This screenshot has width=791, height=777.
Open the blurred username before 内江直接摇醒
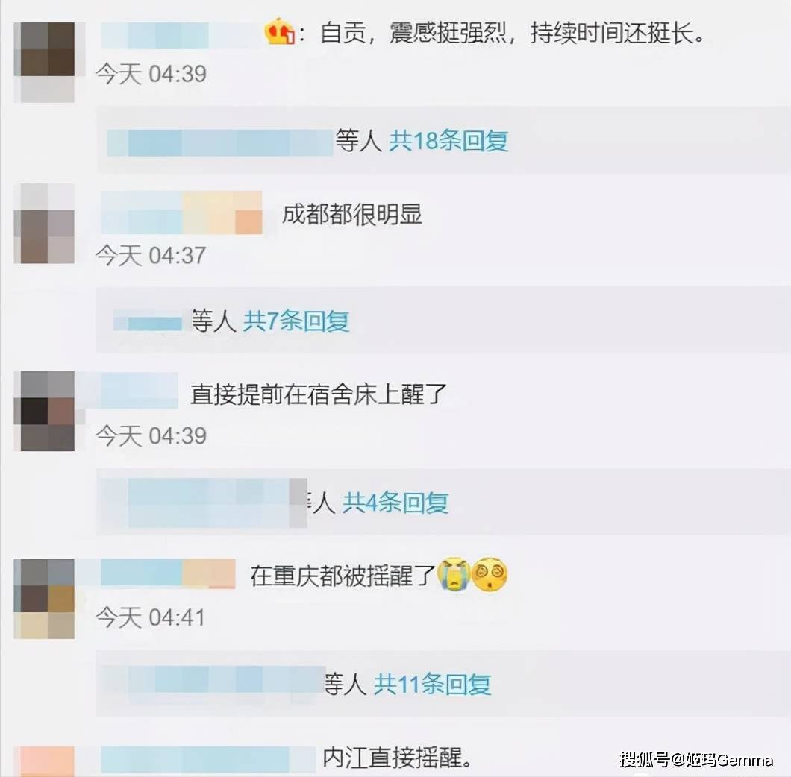(x=208, y=759)
